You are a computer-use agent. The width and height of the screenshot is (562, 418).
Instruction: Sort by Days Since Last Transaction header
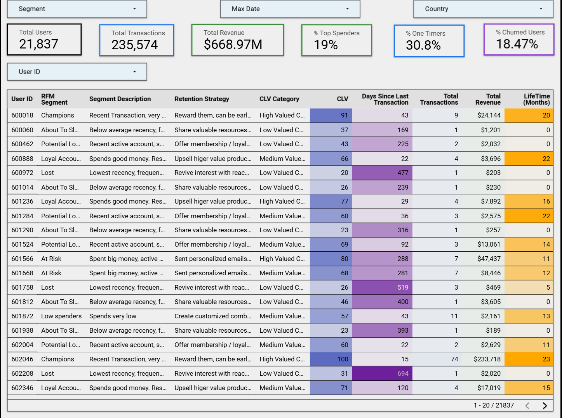(385, 99)
